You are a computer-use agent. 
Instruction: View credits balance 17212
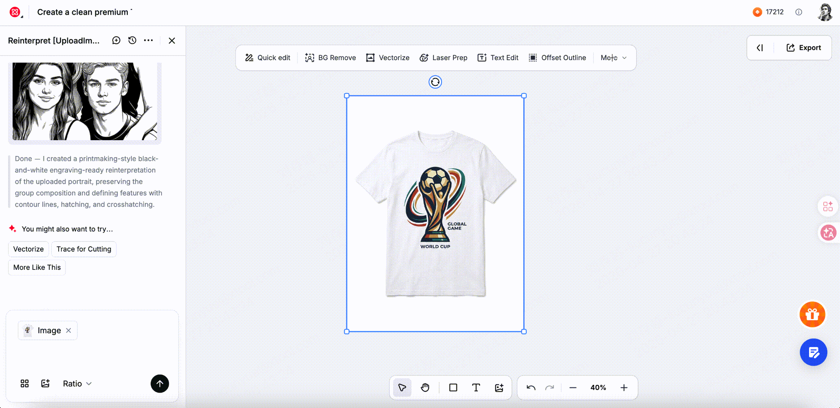pos(768,12)
